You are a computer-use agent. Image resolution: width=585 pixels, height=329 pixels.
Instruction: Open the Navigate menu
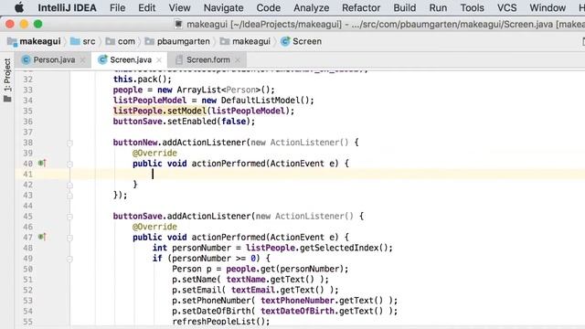[x=223, y=7]
